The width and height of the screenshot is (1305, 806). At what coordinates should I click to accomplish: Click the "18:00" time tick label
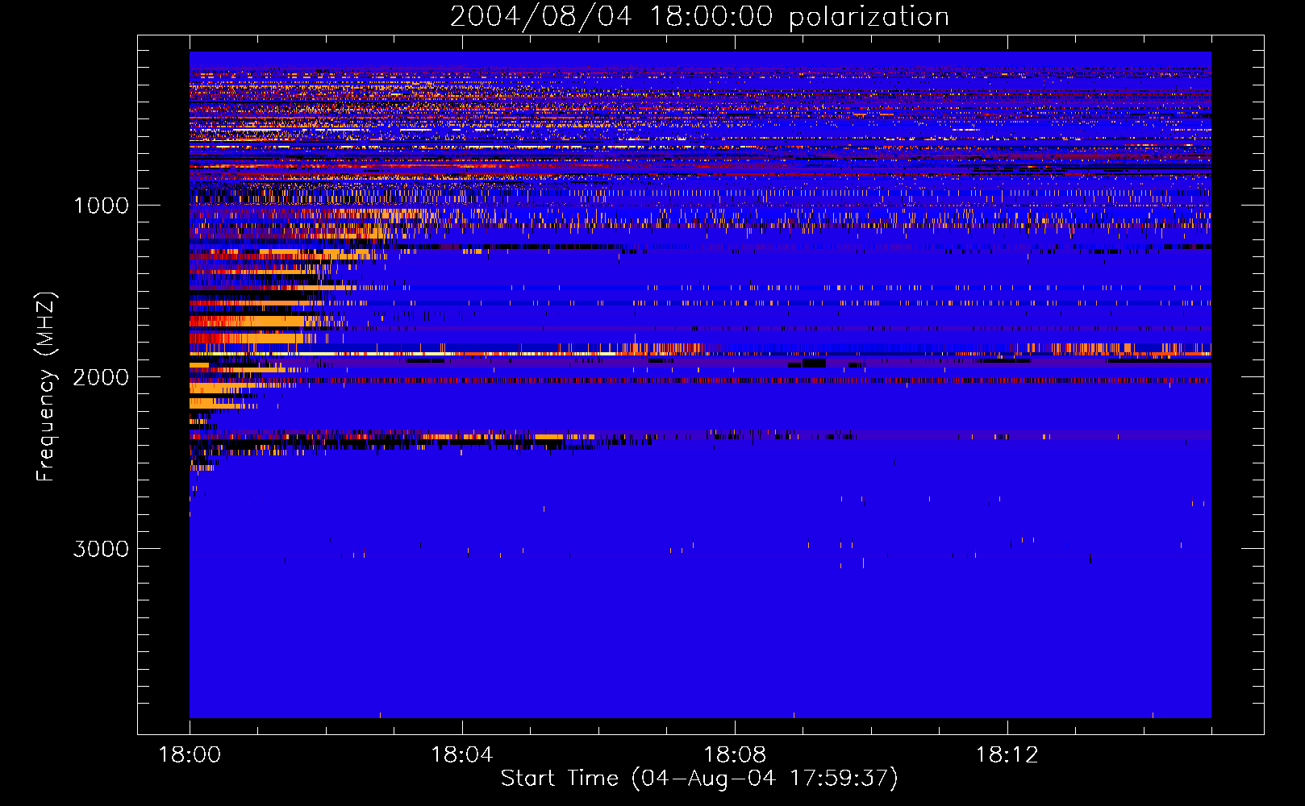click(190, 755)
